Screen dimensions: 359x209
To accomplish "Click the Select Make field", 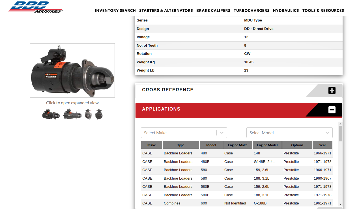I will [x=184, y=133].
